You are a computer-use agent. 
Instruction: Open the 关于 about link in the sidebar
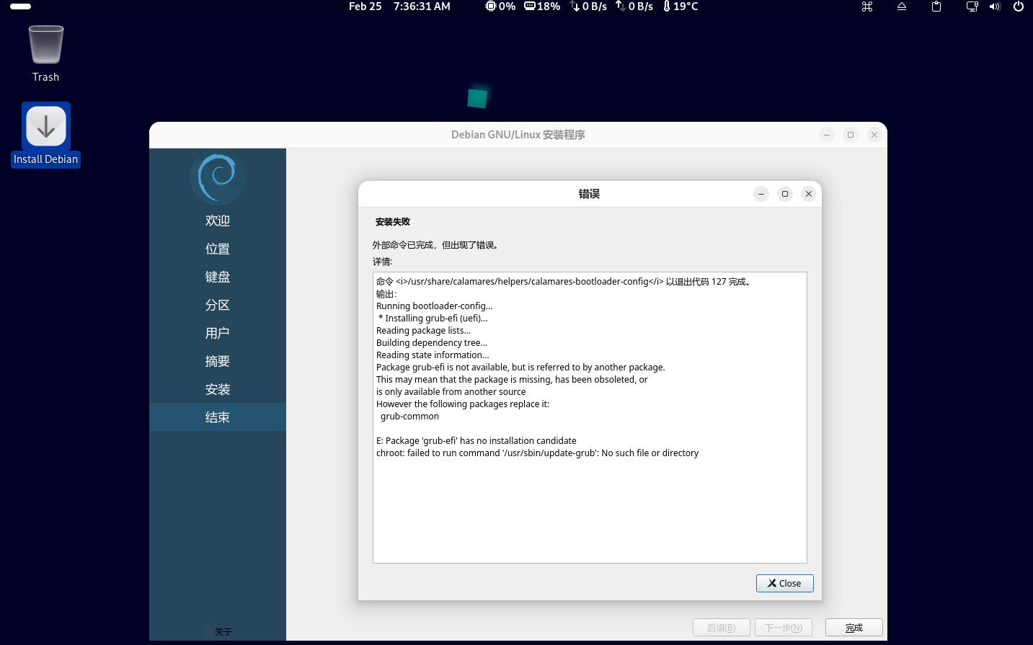point(217,631)
